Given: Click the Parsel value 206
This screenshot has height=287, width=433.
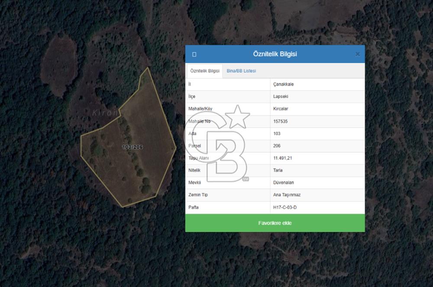Looking at the screenshot, I should click(277, 146).
